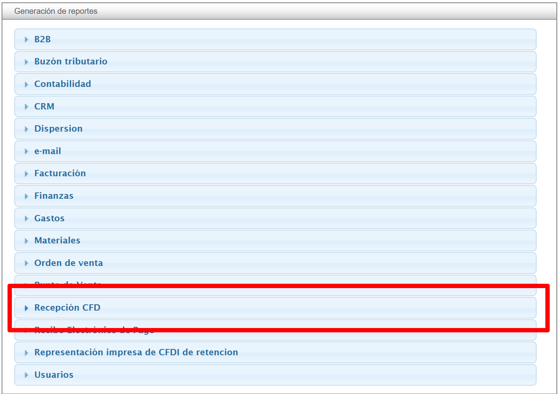Select the Recepción CFD label

67,308
